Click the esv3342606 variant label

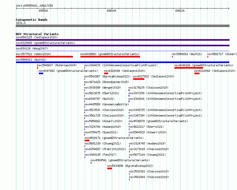[x=165, y=99]
